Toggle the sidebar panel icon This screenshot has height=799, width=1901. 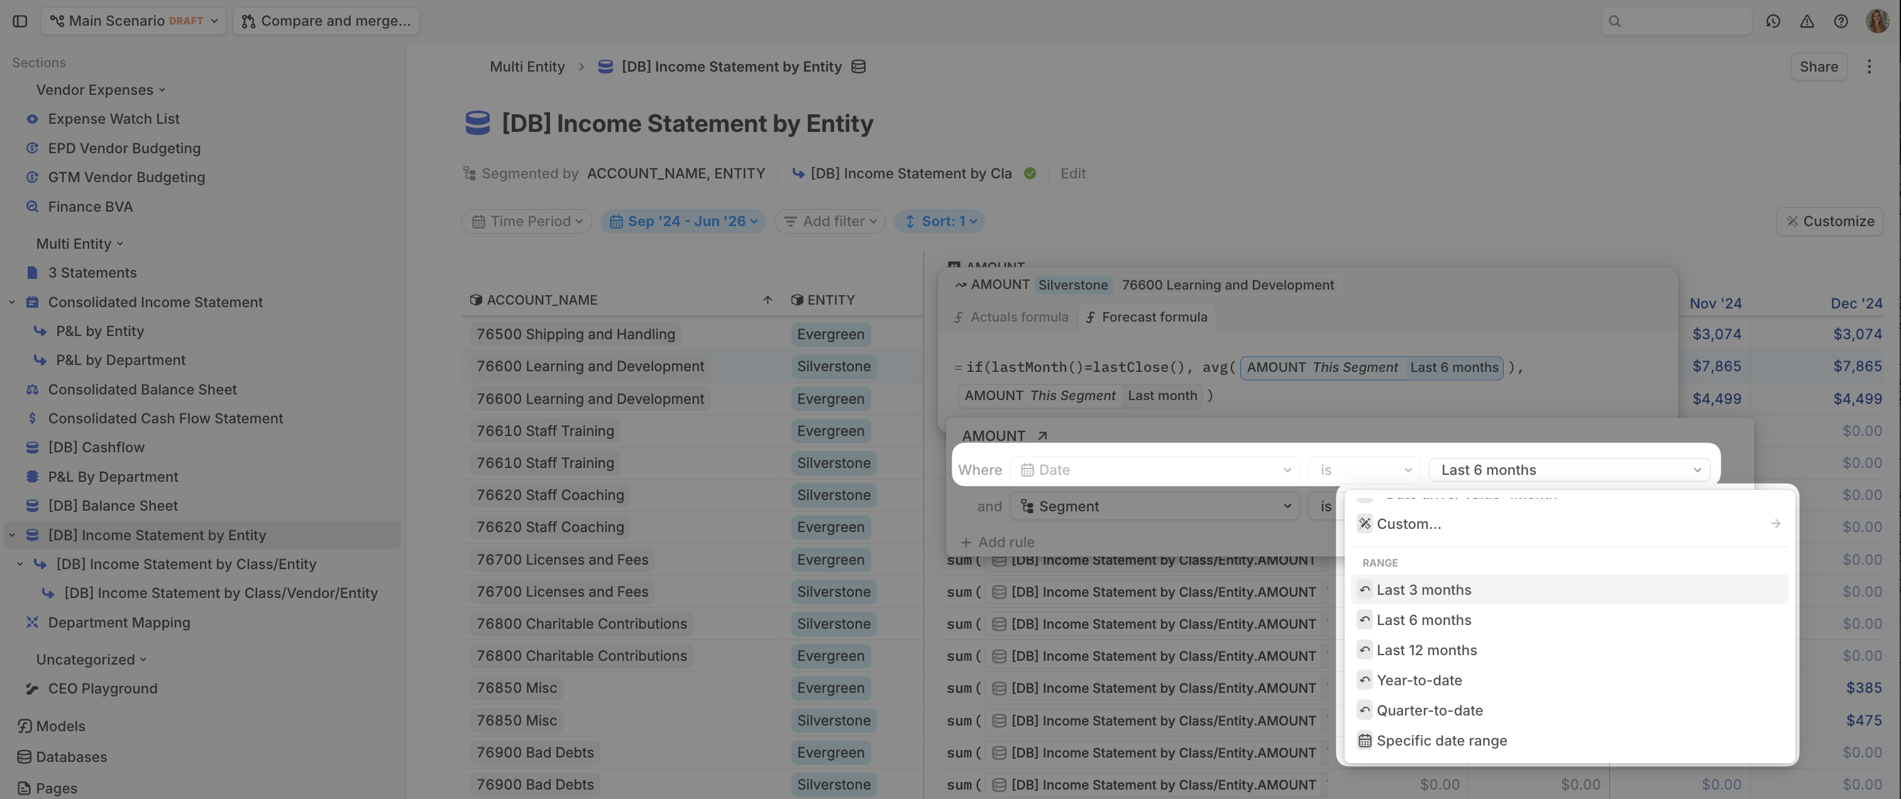[20, 21]
